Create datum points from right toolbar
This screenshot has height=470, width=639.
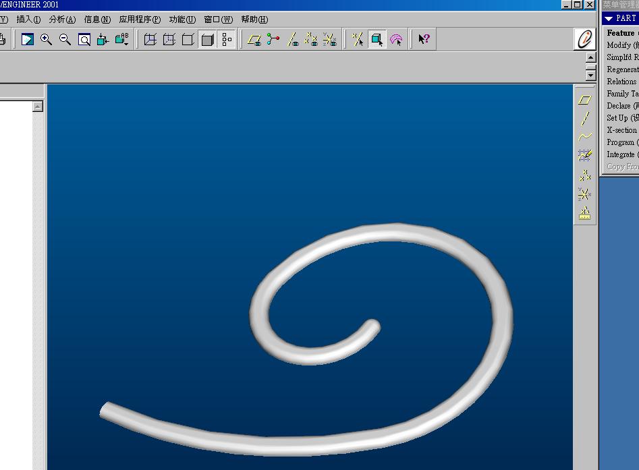pyautogui.click(x=585, y=175)
